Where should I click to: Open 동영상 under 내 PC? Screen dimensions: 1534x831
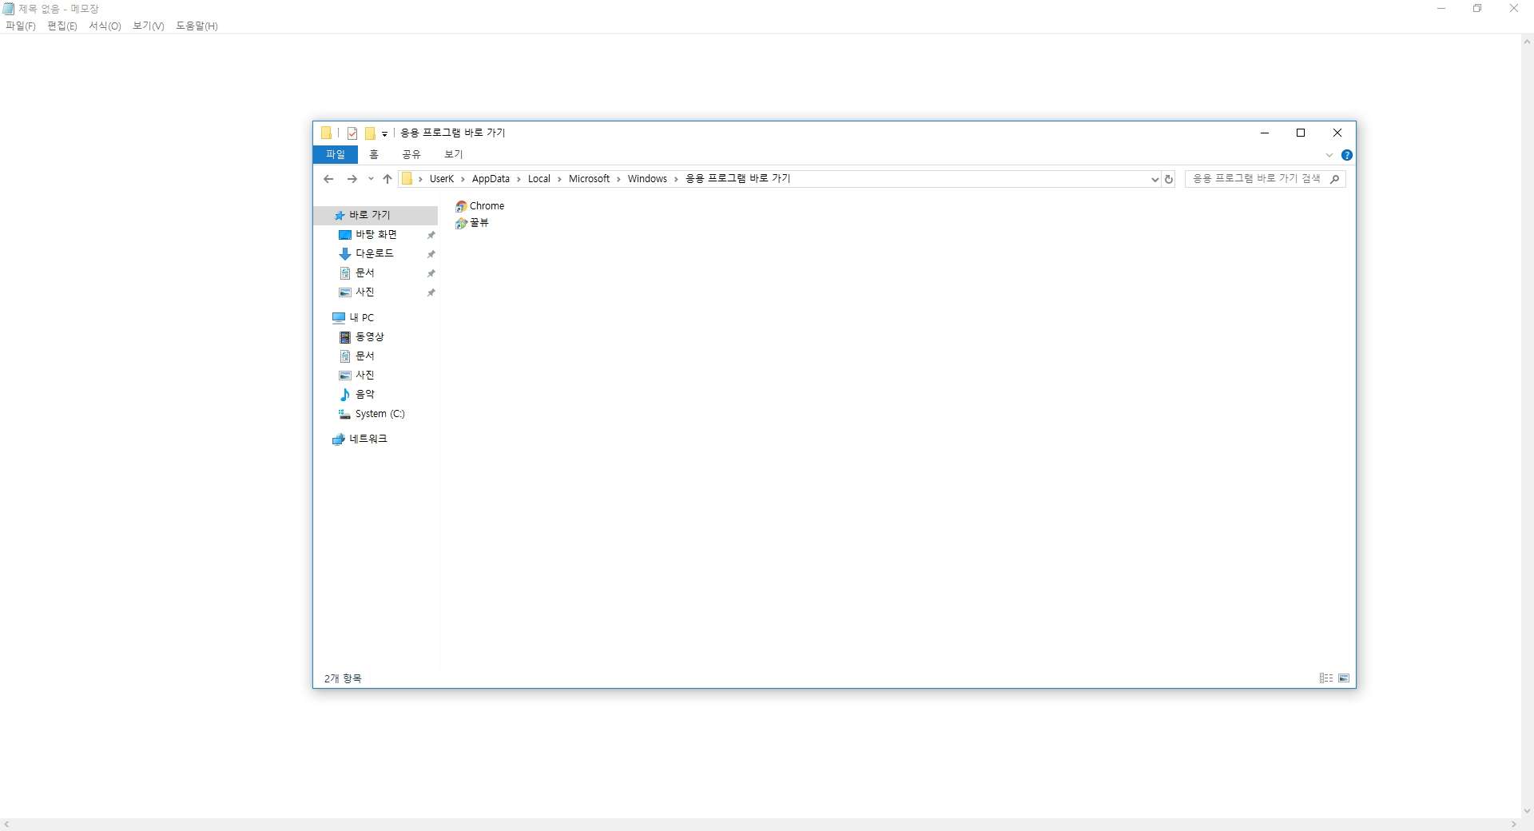click(x=369, y=336)
